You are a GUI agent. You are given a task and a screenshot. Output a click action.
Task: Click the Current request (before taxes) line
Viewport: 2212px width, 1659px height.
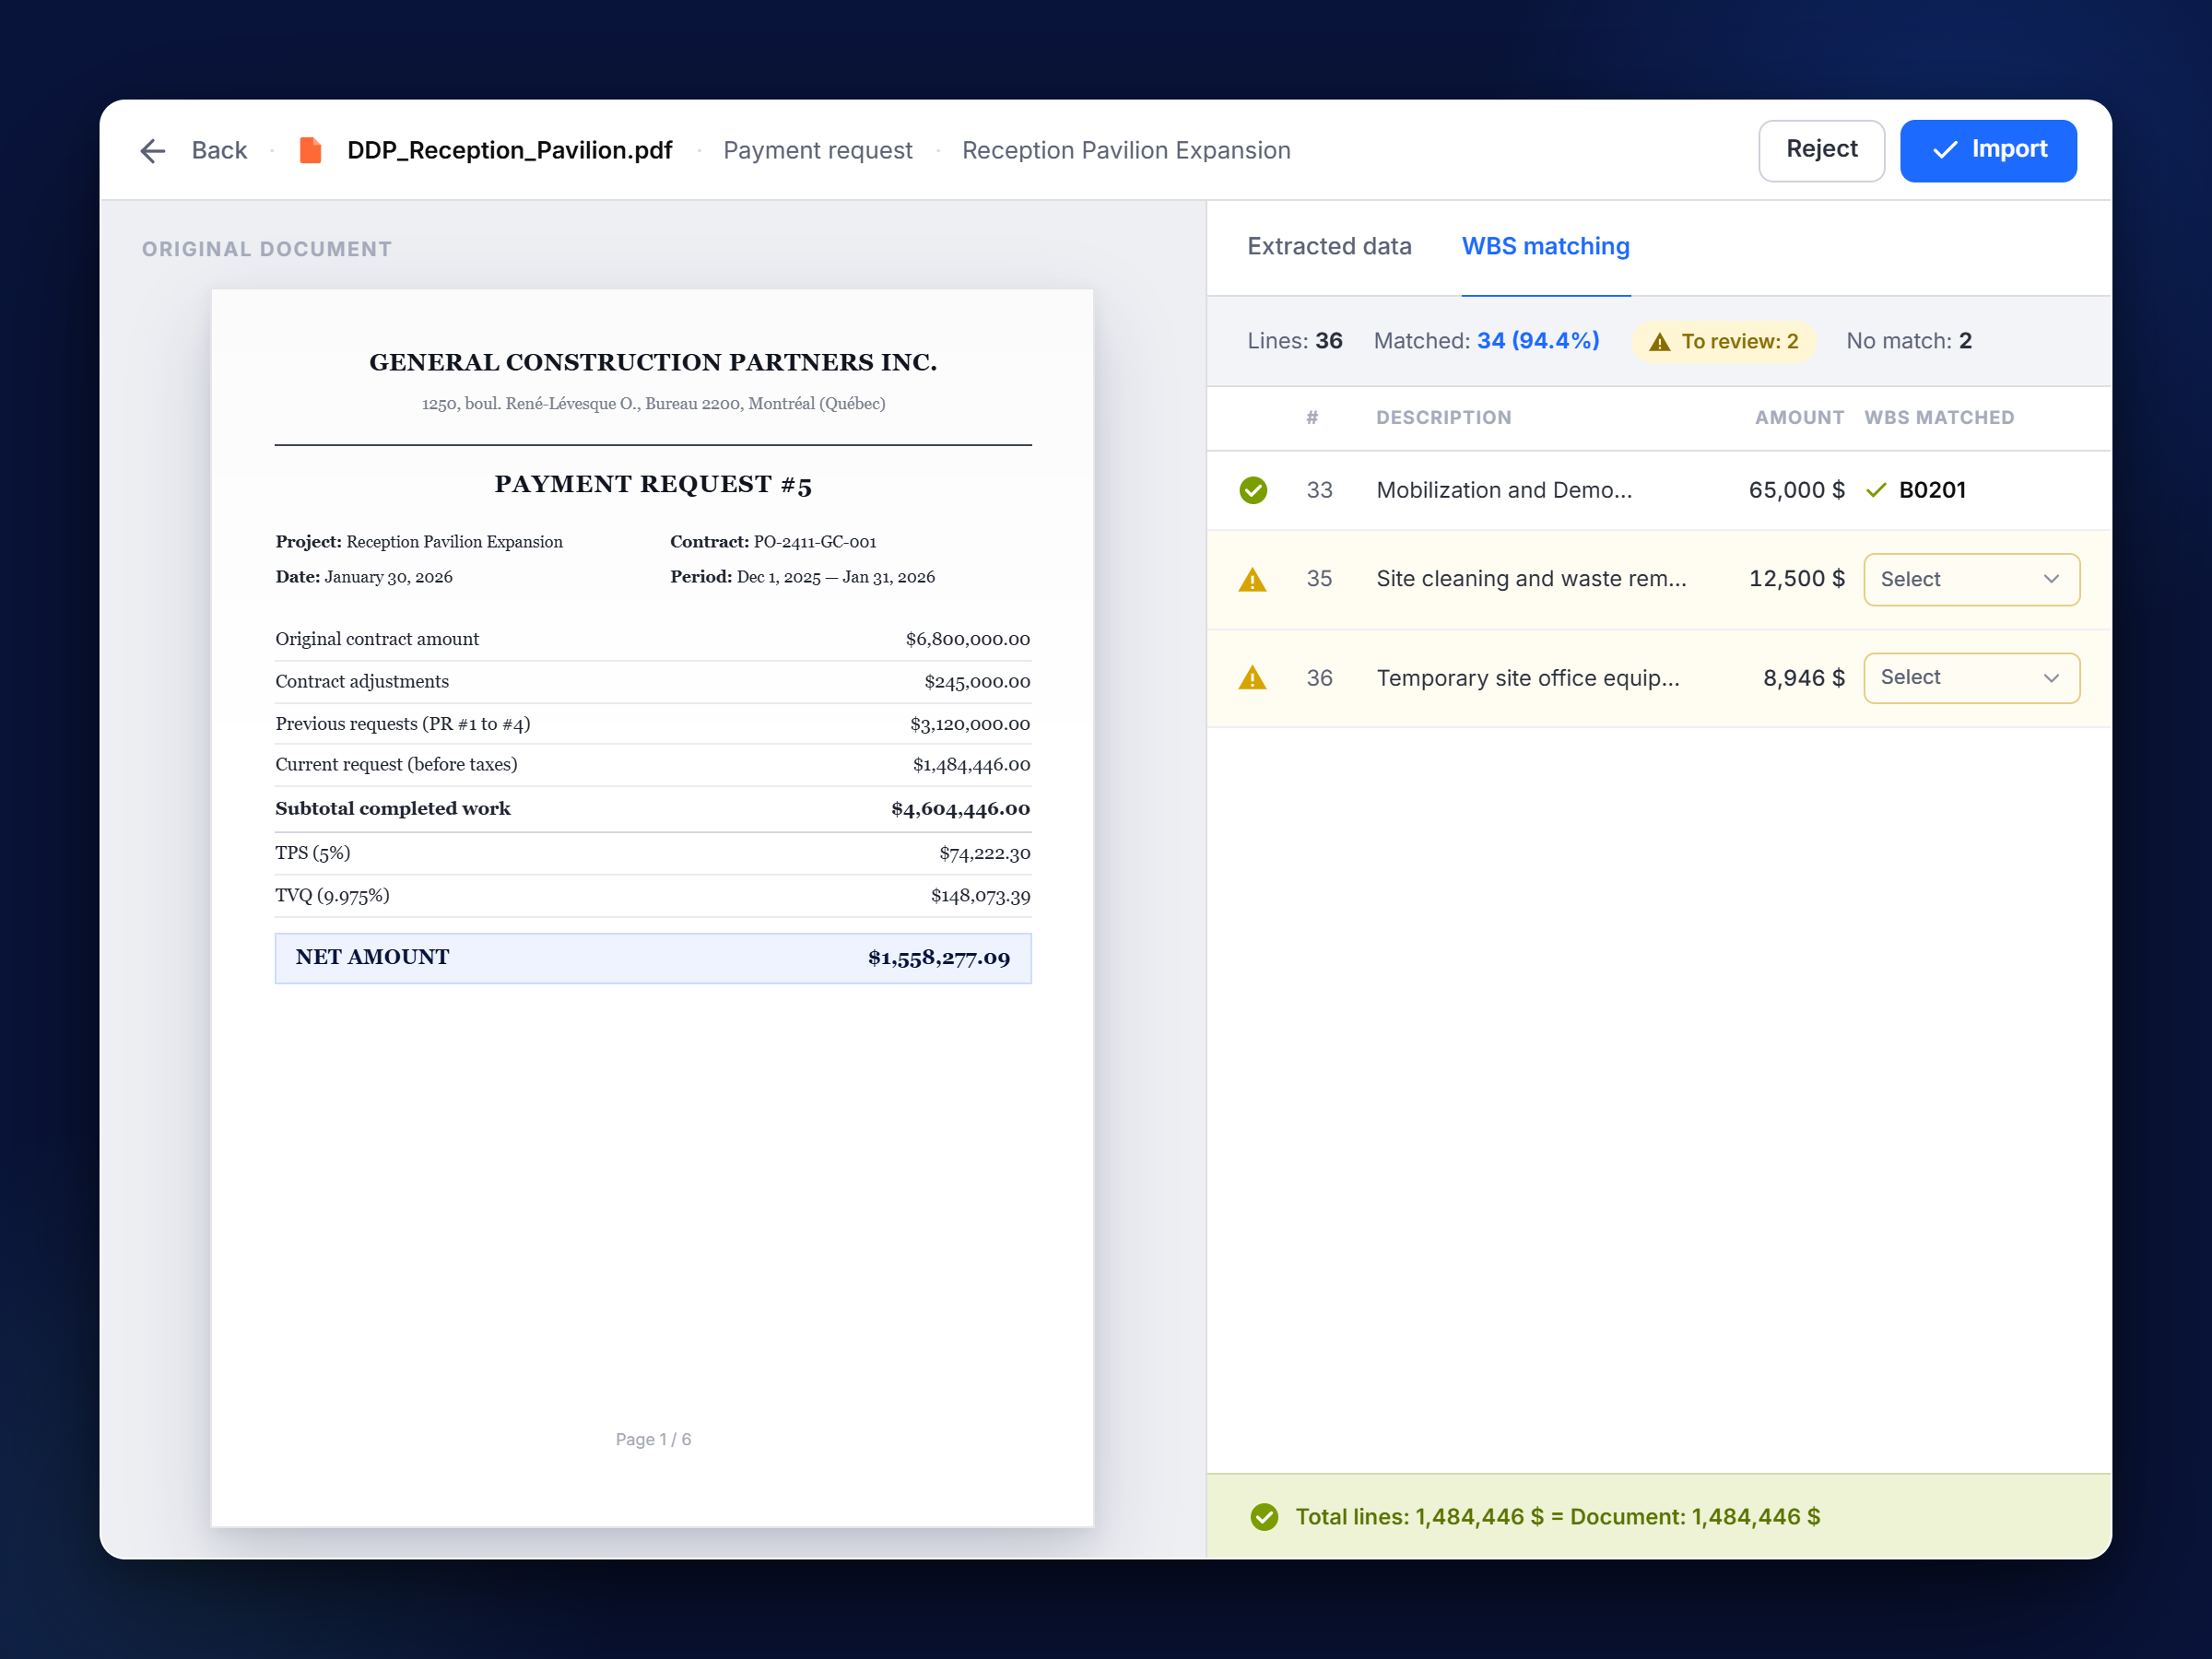(x=653, y=765)
